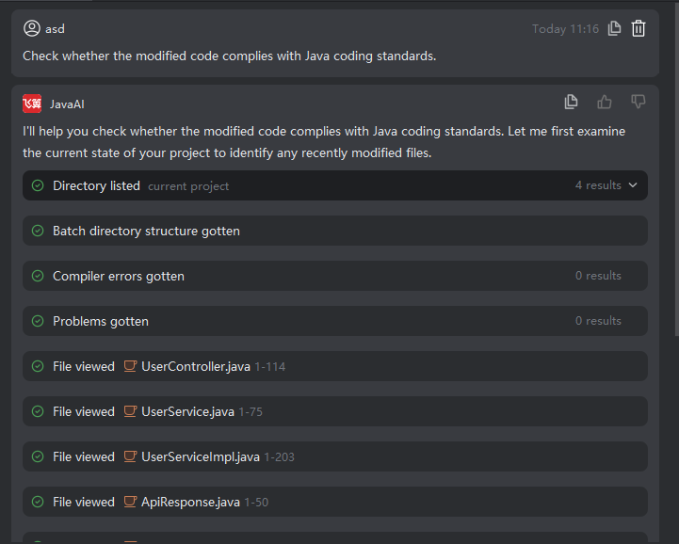Click the Batch directory structure gotten step

click(x=146, y=231)
